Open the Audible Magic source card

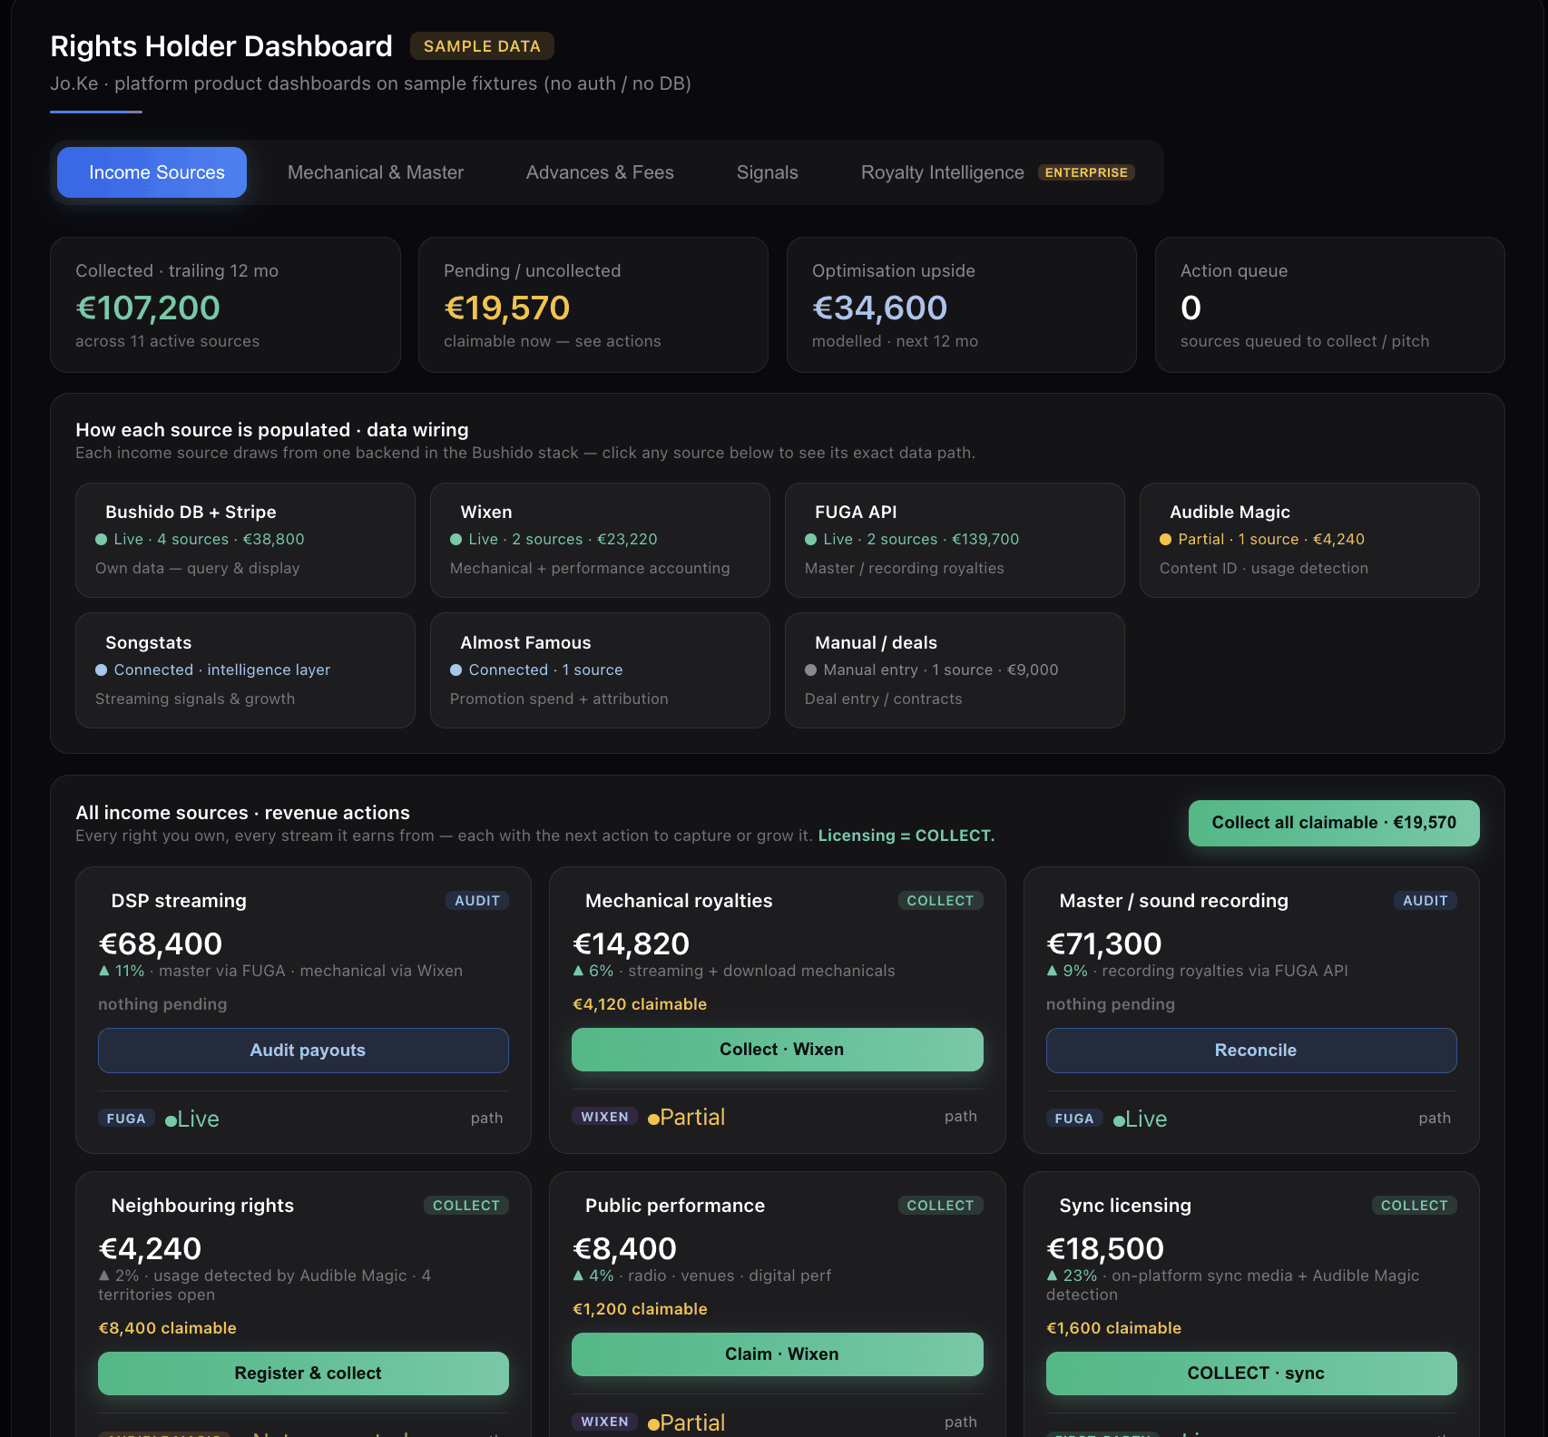1309,540
